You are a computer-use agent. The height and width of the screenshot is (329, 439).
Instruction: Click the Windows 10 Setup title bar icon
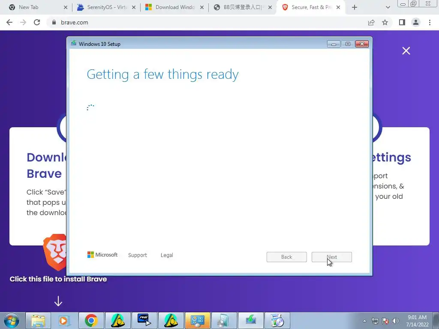click(x=74, y=43)
